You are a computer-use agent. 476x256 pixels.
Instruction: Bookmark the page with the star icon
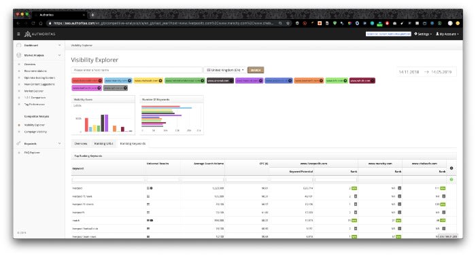point(288,23)
